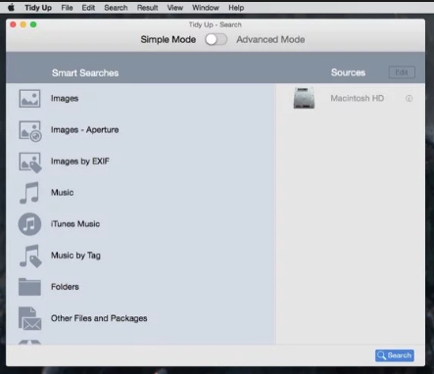
Task: Click the Folders icon
Action: point(29,287)
